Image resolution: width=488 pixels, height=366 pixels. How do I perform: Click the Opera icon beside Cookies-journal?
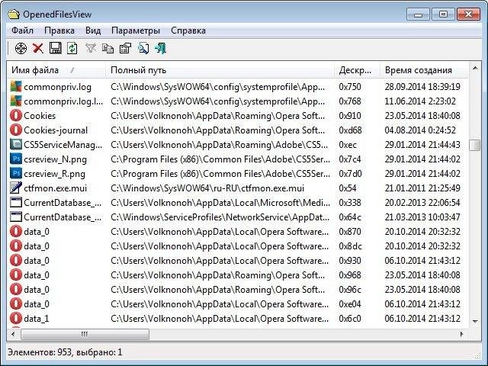pos(16,130)
